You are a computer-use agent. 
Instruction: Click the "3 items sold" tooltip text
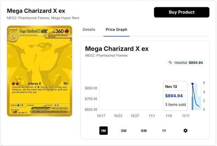(175, 105)
